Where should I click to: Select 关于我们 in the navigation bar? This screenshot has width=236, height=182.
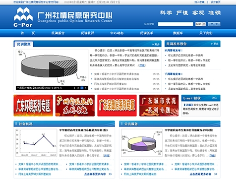(x=206, y=33)
